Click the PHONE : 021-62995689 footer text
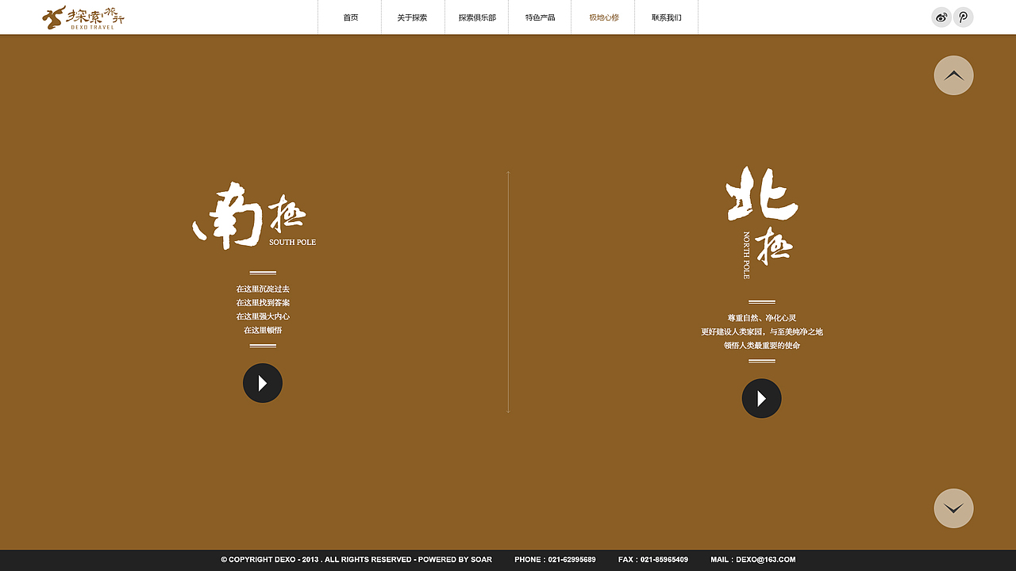Viewport: 1016px width, 571px height. (x=555, y=560)
